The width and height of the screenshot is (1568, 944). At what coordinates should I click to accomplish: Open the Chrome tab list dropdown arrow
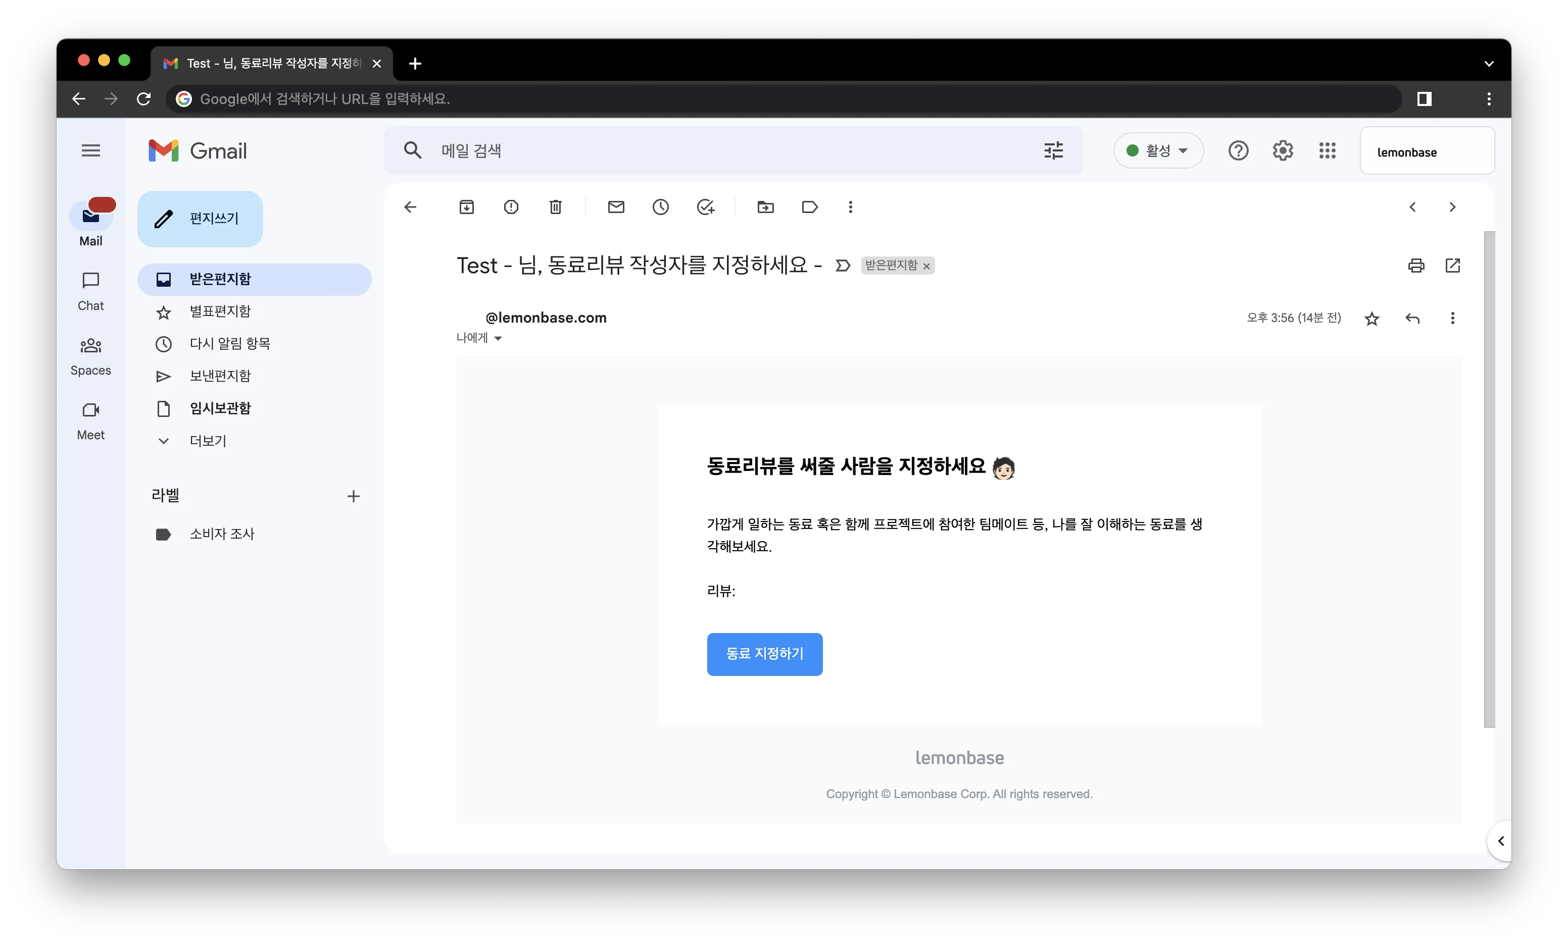tap(1489, 64)
